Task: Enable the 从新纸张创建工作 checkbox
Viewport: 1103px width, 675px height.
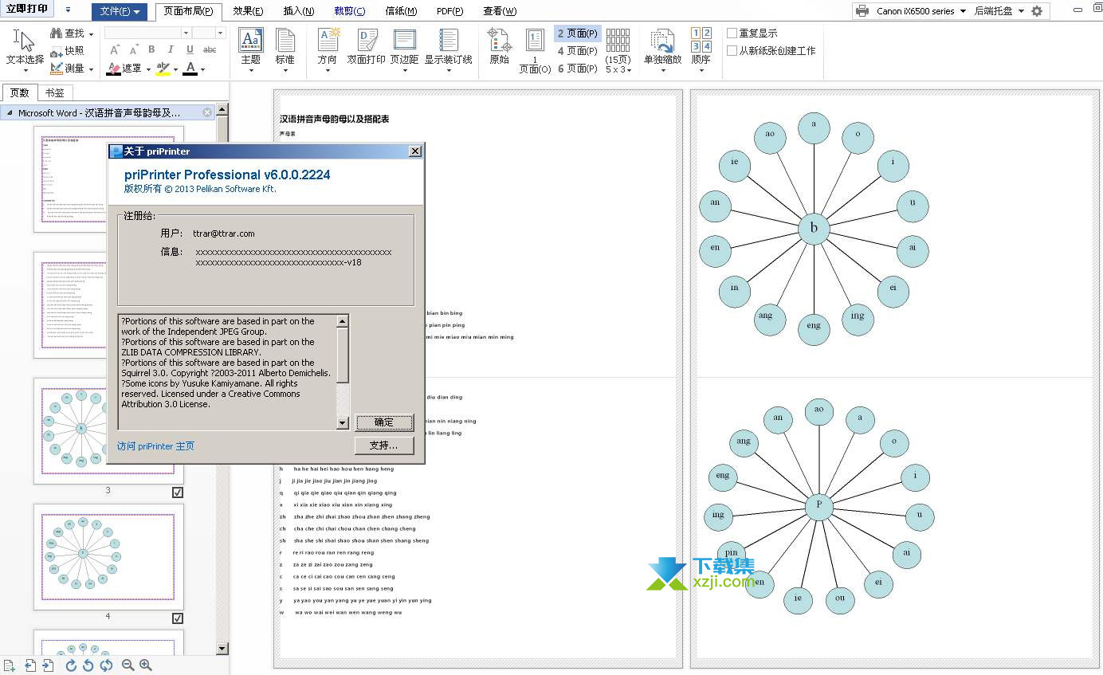Action: tap(732, 50)
